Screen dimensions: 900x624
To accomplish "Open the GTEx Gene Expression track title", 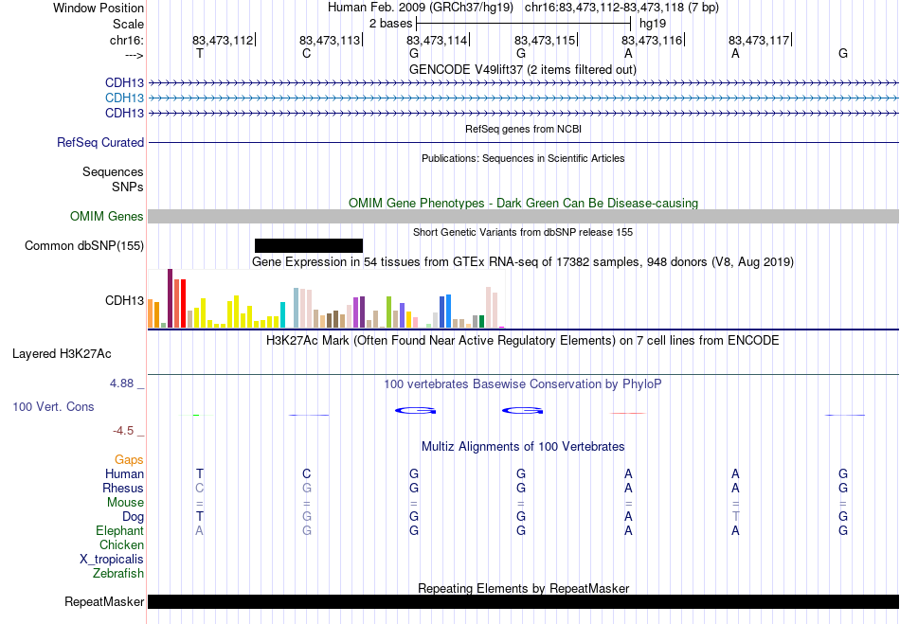I will pyautogui.click(x=523, y=262).
